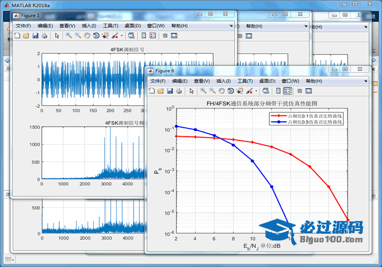The height and width of the screenshot is (267, 382).
Task: Minimize the Figure 6 window
Action: [334, 69]
